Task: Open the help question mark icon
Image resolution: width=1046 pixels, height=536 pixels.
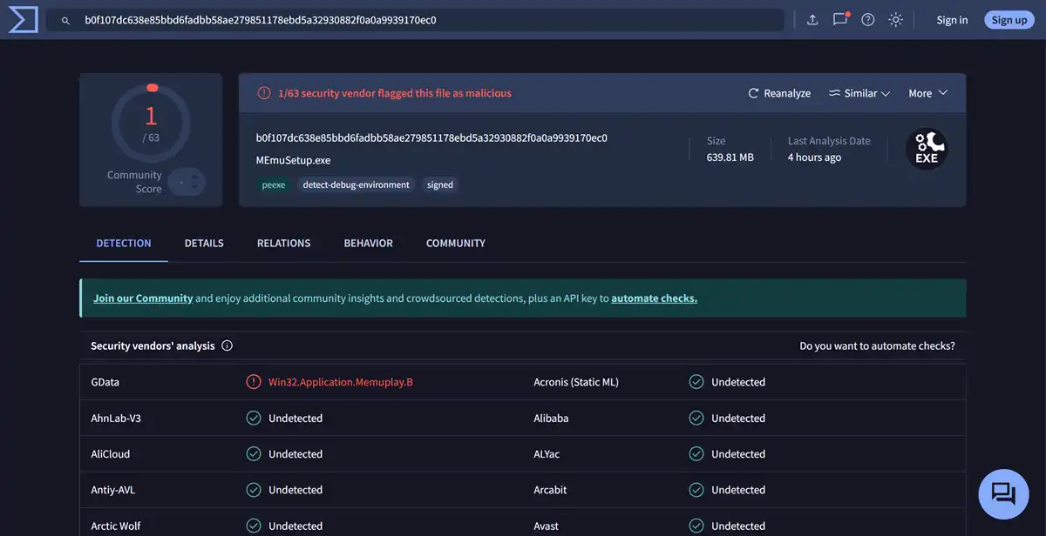Action: [x=868, y=19]
